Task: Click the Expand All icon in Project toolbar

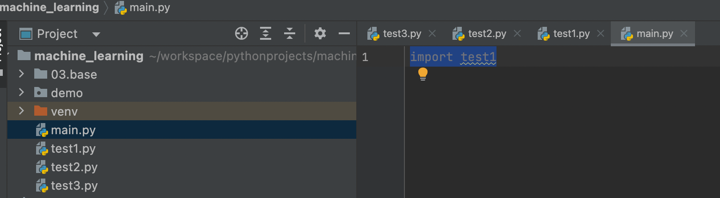Action: coord(266,33)
